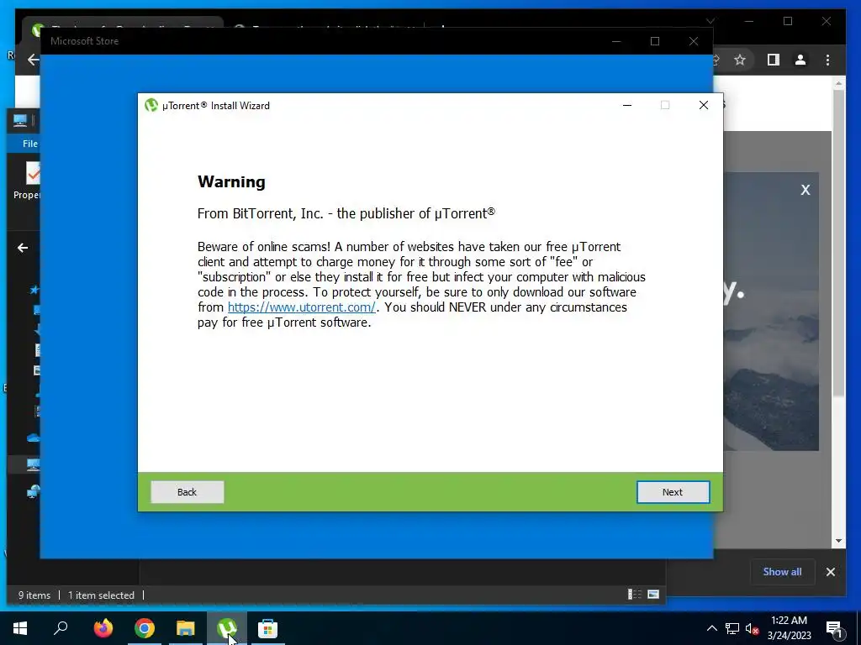Screen dimensions: 861x645
Task: Click the 1 item selected status text
Action: pos(101,595)
